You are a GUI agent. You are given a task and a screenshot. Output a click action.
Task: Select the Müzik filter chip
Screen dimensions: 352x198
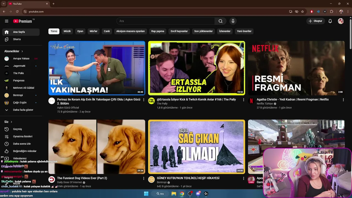click(x=67, y=31)
